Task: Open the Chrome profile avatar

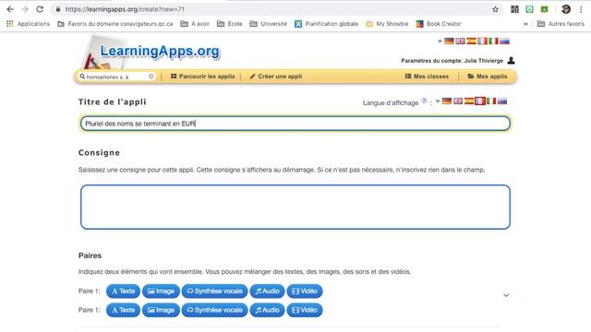Action: tap(566, 9)
